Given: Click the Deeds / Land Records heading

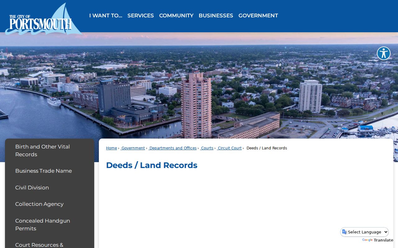Looking at the screenshot, I should coord(152,165).
